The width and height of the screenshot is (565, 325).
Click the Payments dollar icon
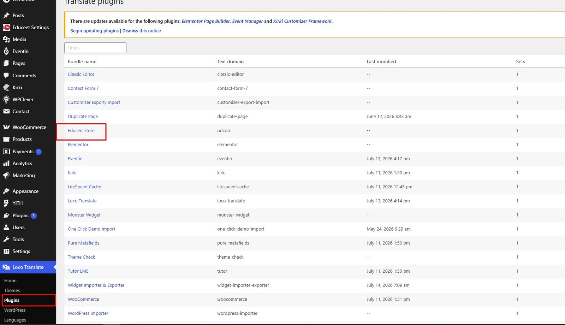tap(6, 152)
